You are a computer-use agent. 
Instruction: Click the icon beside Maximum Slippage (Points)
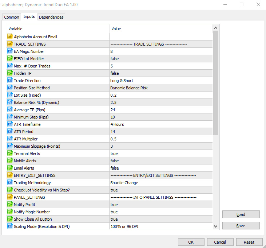[10, 146]
